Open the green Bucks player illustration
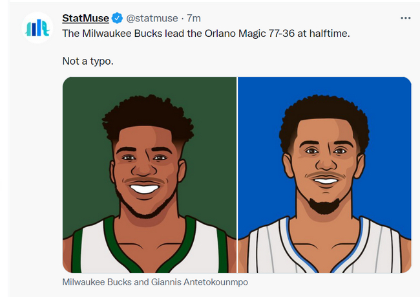 point(150,175)
